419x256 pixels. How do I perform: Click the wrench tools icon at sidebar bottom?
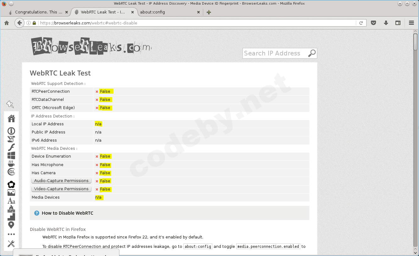tap(11, 243)
